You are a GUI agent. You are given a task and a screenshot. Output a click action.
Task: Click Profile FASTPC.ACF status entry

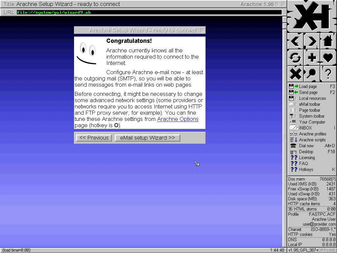(312, 214)
